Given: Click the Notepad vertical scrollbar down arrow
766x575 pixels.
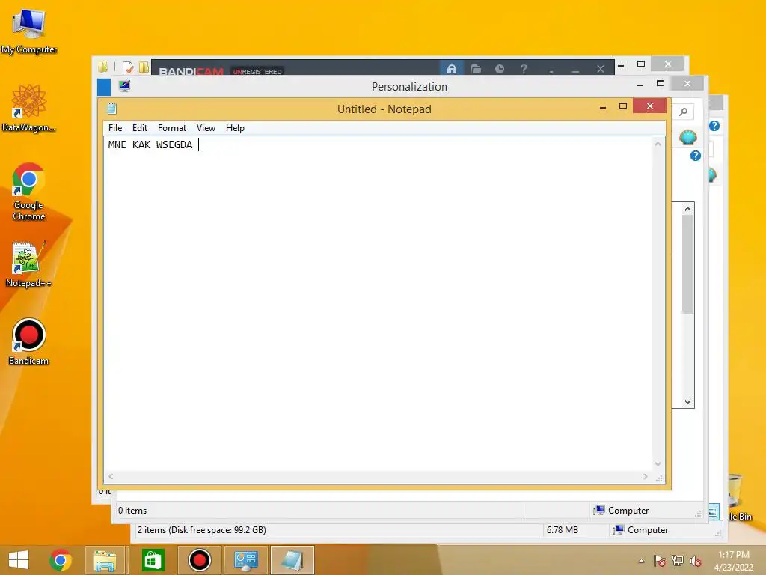Looking at the screenshot, I should (x=658, y=464).
